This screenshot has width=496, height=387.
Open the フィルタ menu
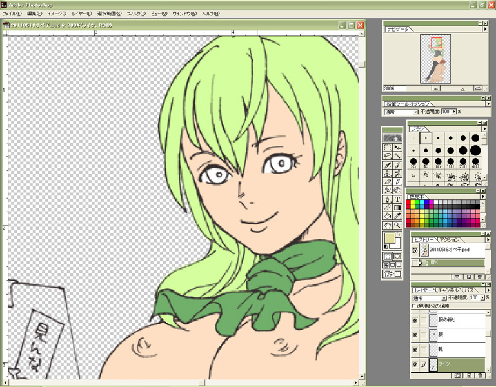tap(136, 14)
